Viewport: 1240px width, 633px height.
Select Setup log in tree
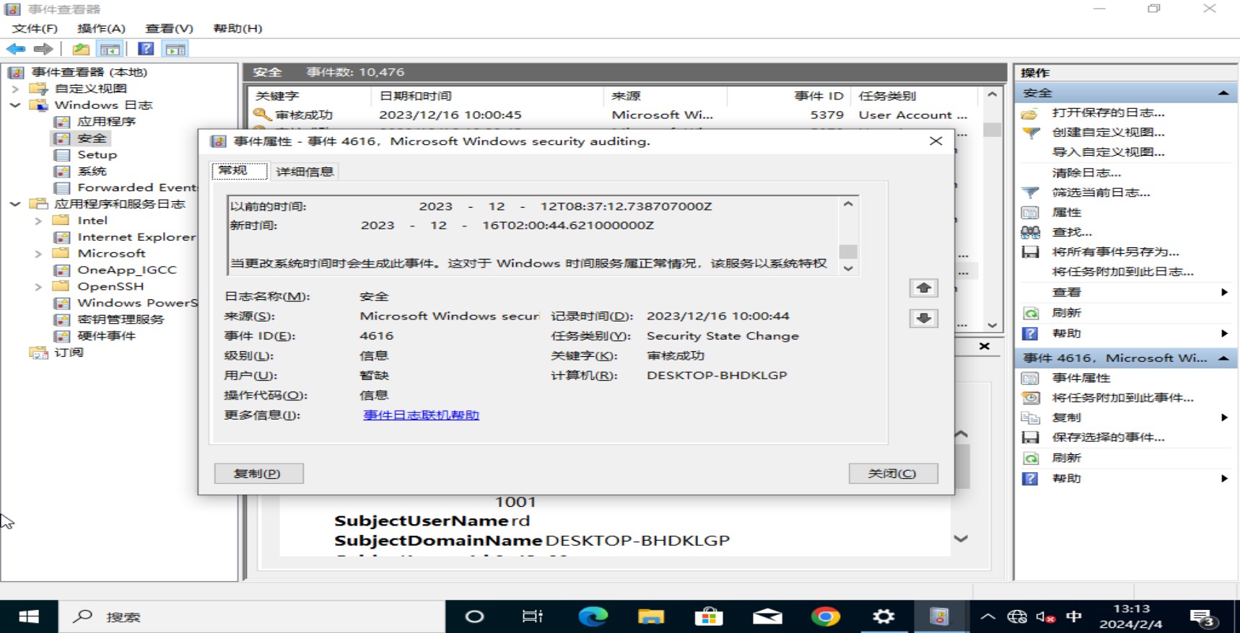(97, 155)
